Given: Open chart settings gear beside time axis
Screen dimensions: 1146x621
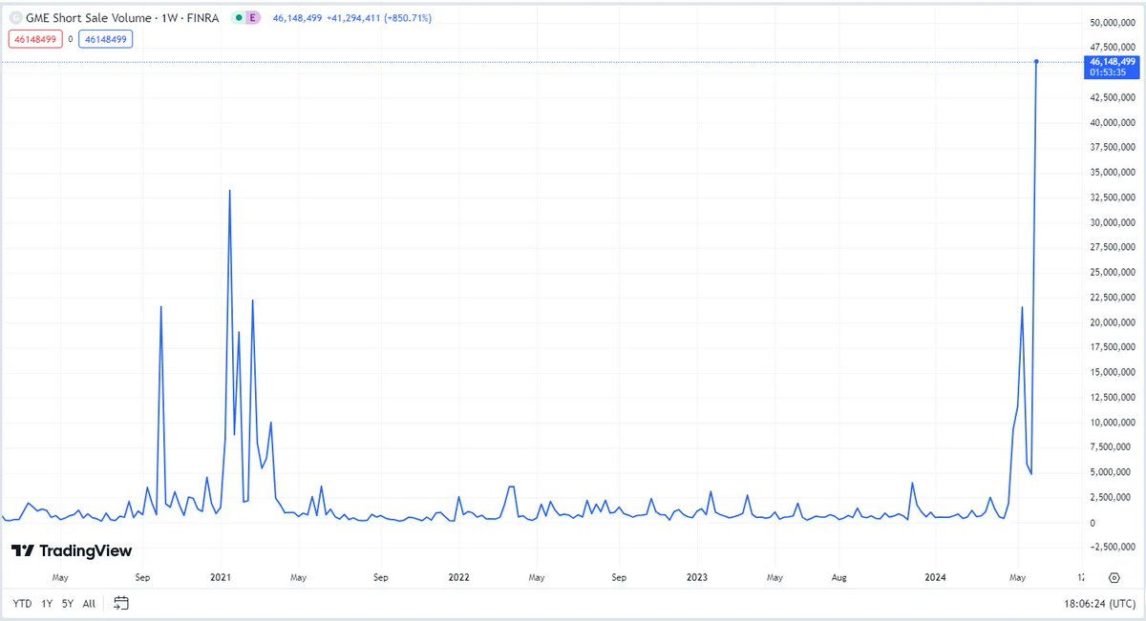Looking at the screenshot, I should pos(1114,577).
